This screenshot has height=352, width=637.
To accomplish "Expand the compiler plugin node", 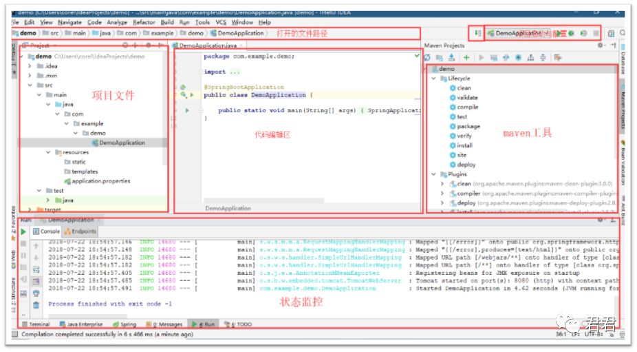I will point(442,194).
